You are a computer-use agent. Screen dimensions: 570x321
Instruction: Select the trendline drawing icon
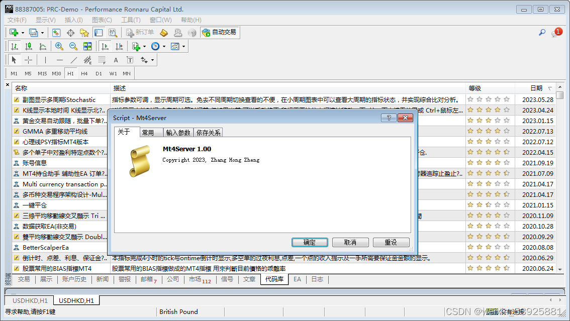pyautogui.click(x=73, y=60)
